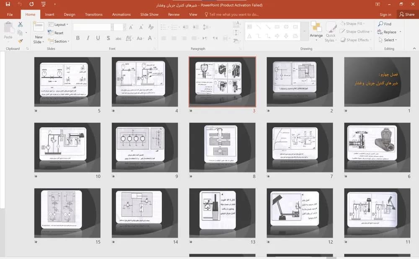Open the Layout dropdown
This screenshot has height=259, width=419.
[58, 25]
